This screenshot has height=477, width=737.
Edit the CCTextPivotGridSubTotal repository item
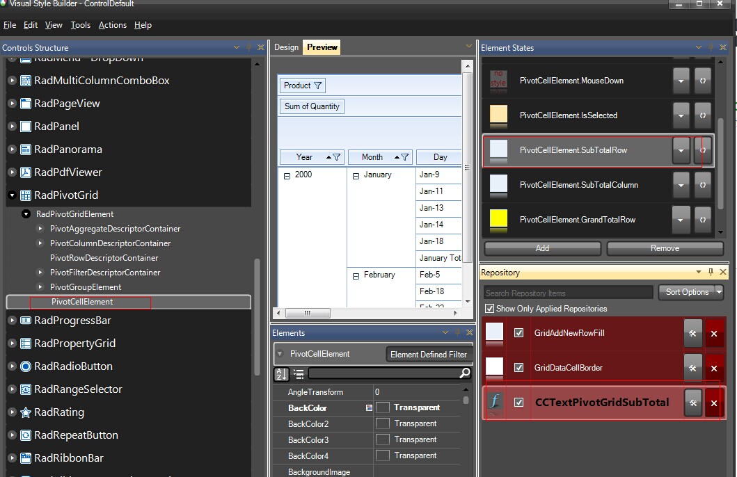(x=693, y=403)
